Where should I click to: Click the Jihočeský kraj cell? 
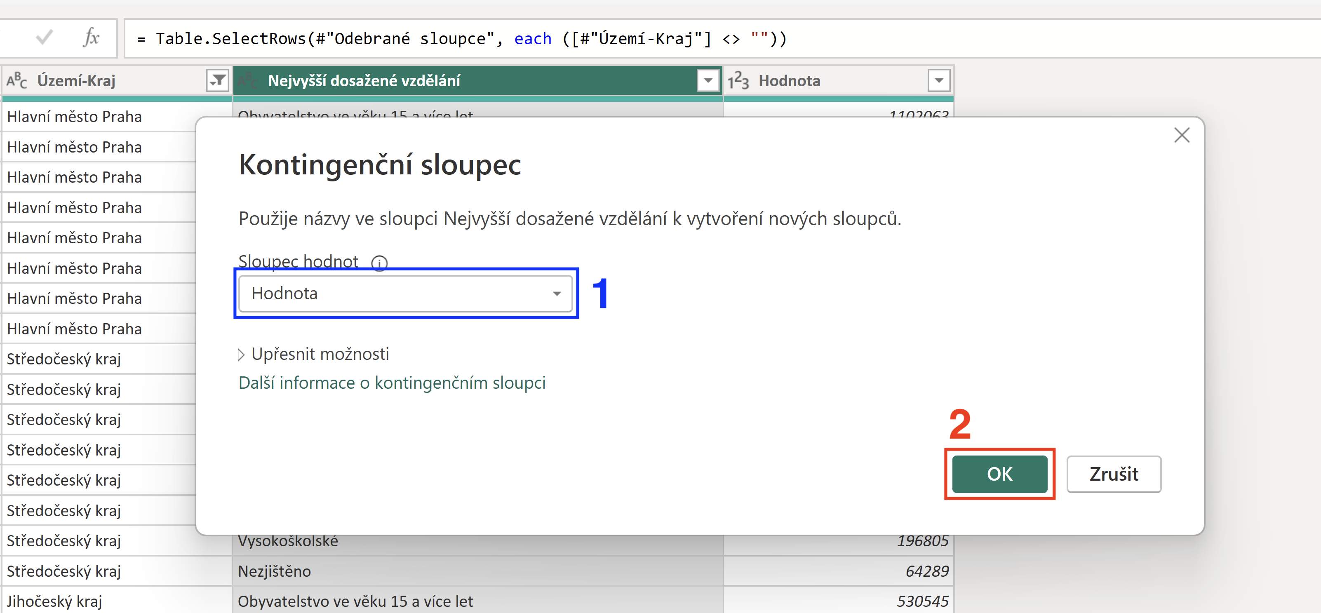pyautogui.click(x=117, y=601)
